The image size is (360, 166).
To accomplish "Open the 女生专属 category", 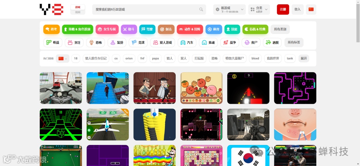I will (x=107, y=29).
